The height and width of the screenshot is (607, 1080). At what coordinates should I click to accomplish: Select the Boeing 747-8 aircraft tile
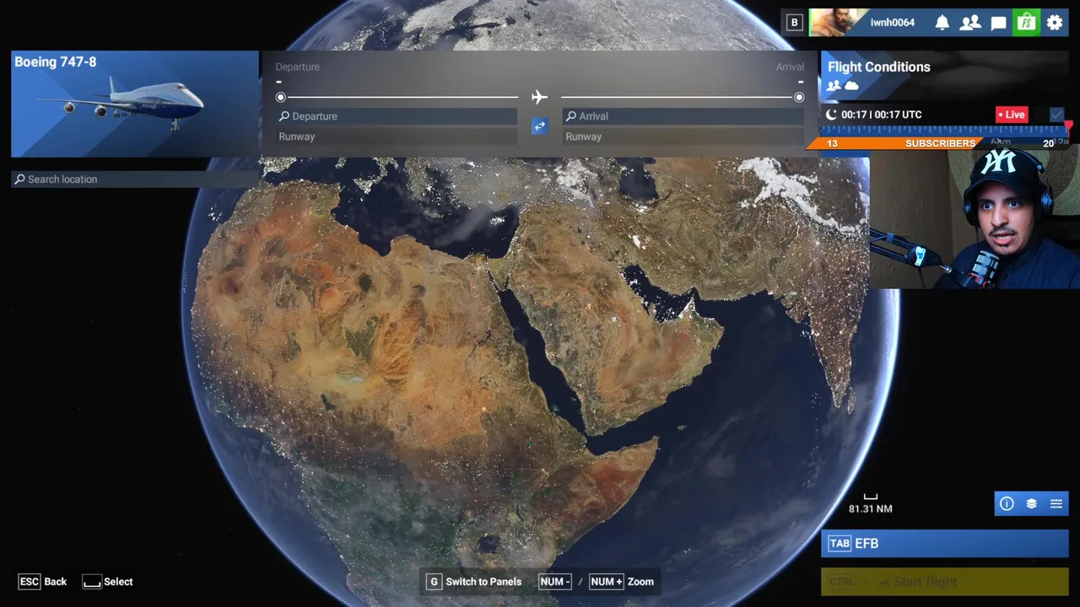click(135, 104)
